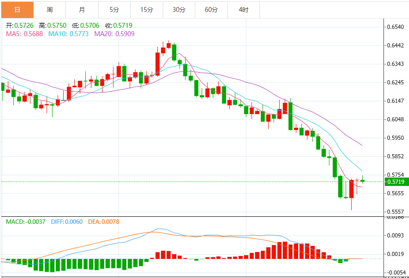
Task: Open the 30分 timeframe tab
Action: click(x=179, y=10)
